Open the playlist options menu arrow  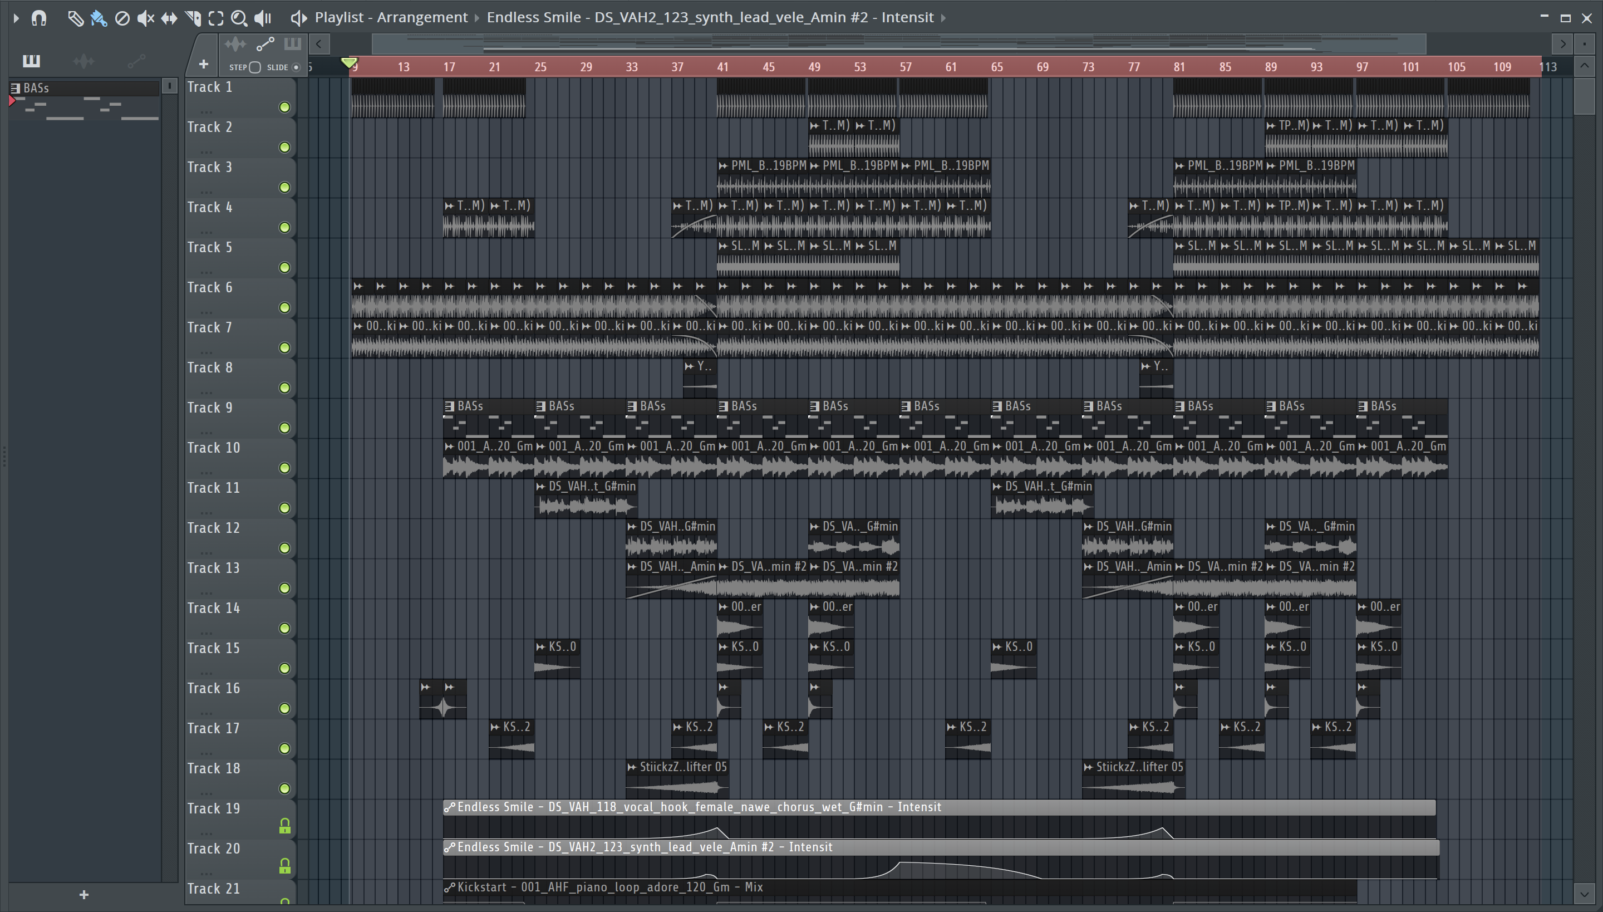(x=16, y=18)
